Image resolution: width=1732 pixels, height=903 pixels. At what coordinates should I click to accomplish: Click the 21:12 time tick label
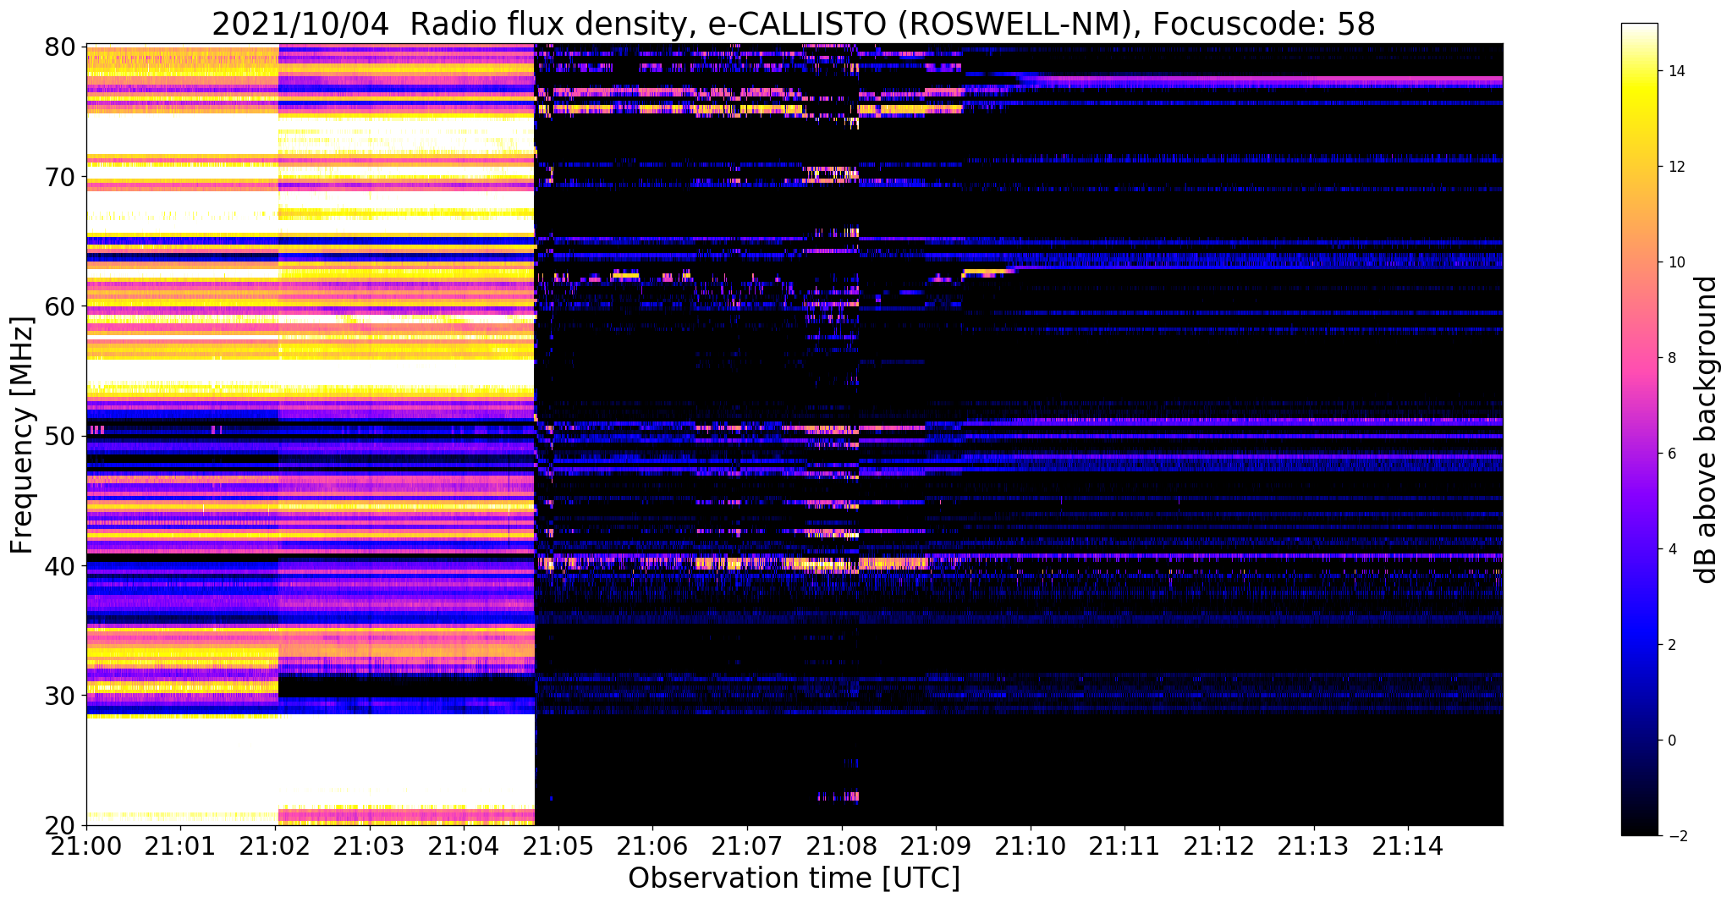[x=1219, y=845]
